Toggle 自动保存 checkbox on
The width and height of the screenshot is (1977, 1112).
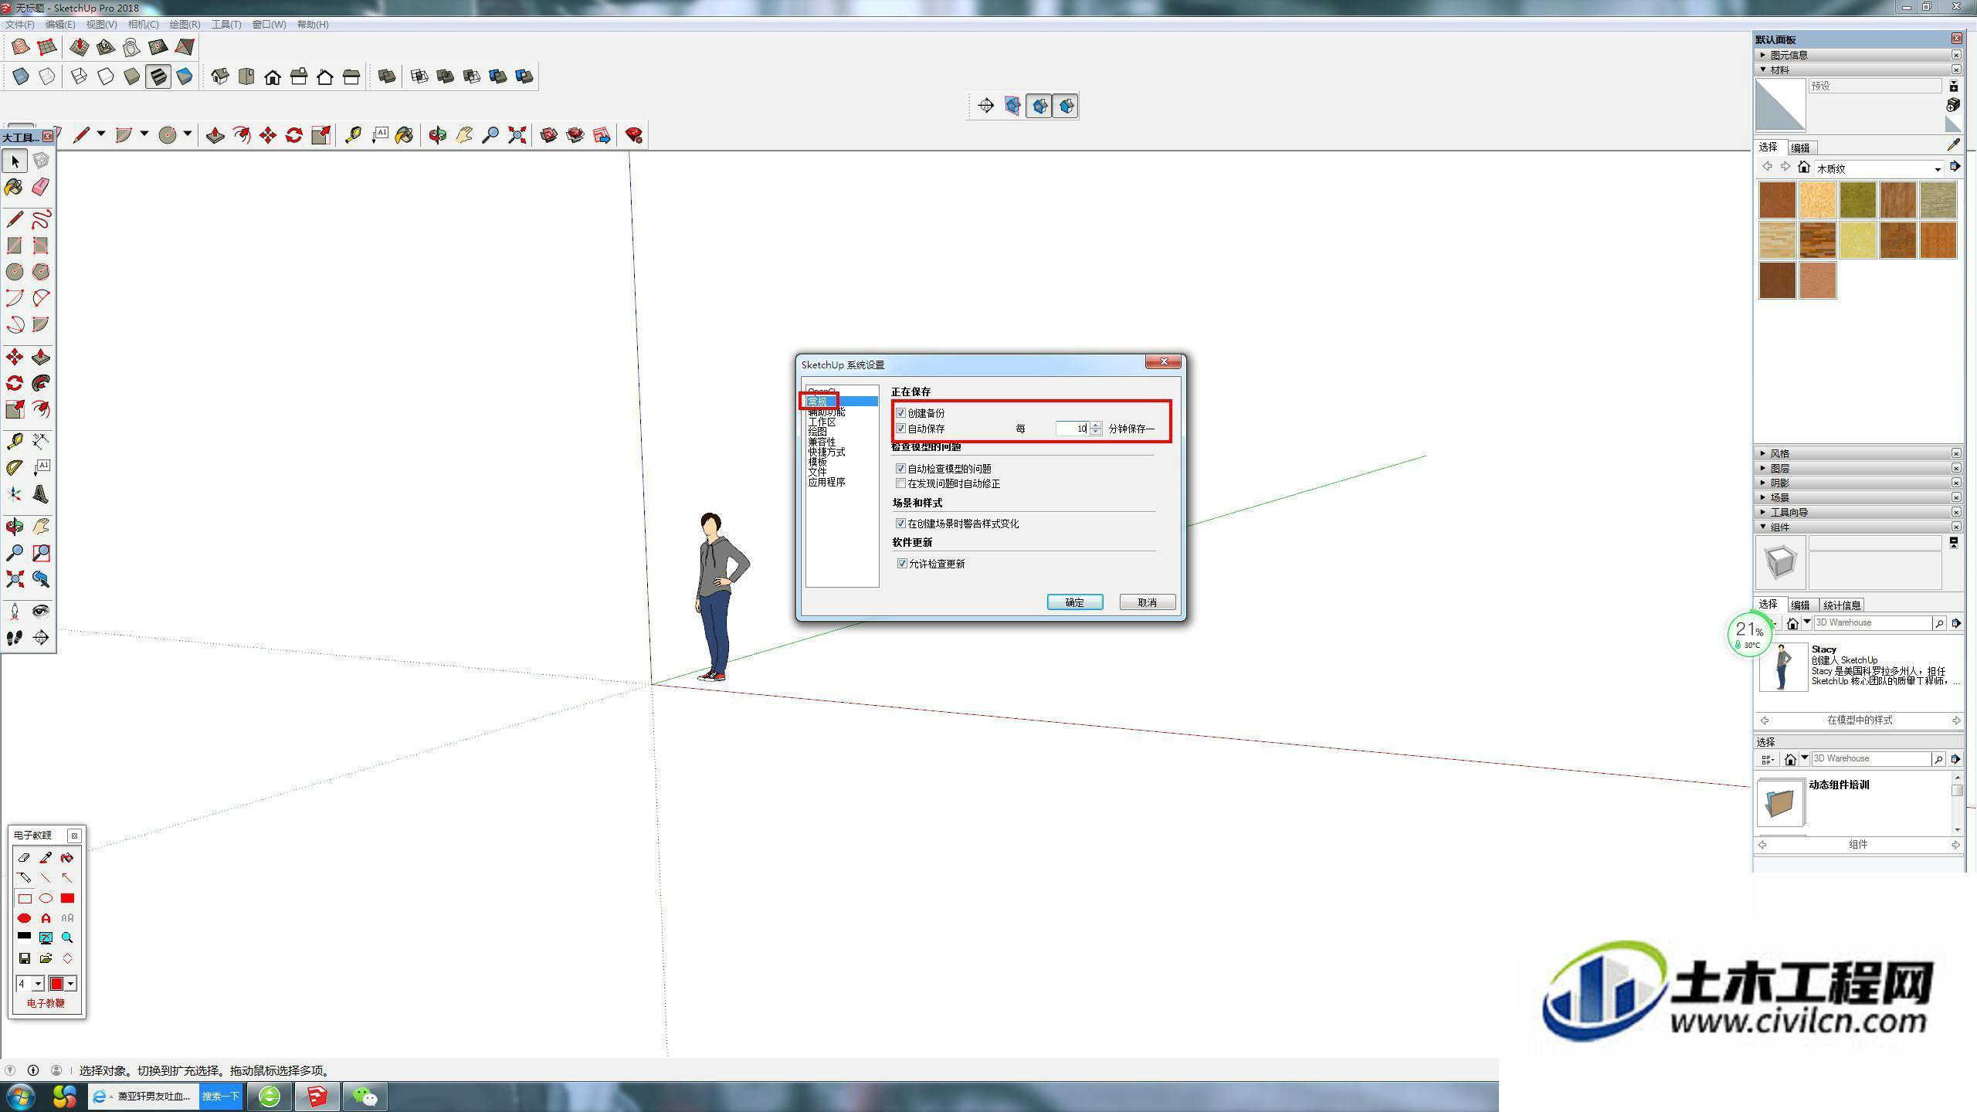pyautogui.click(x=899, y=429)
